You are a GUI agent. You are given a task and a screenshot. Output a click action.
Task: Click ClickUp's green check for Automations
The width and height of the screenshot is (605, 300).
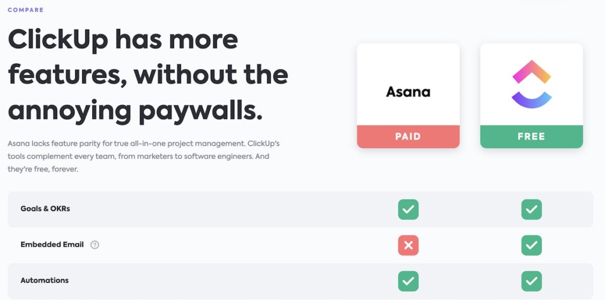(532, 281)
